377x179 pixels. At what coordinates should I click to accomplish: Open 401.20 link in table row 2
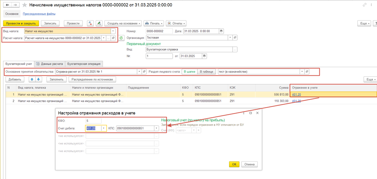(296, 101)
